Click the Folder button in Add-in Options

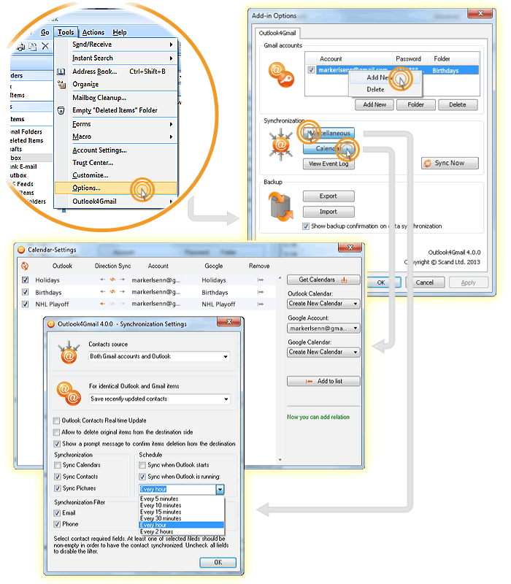point(415,104)
